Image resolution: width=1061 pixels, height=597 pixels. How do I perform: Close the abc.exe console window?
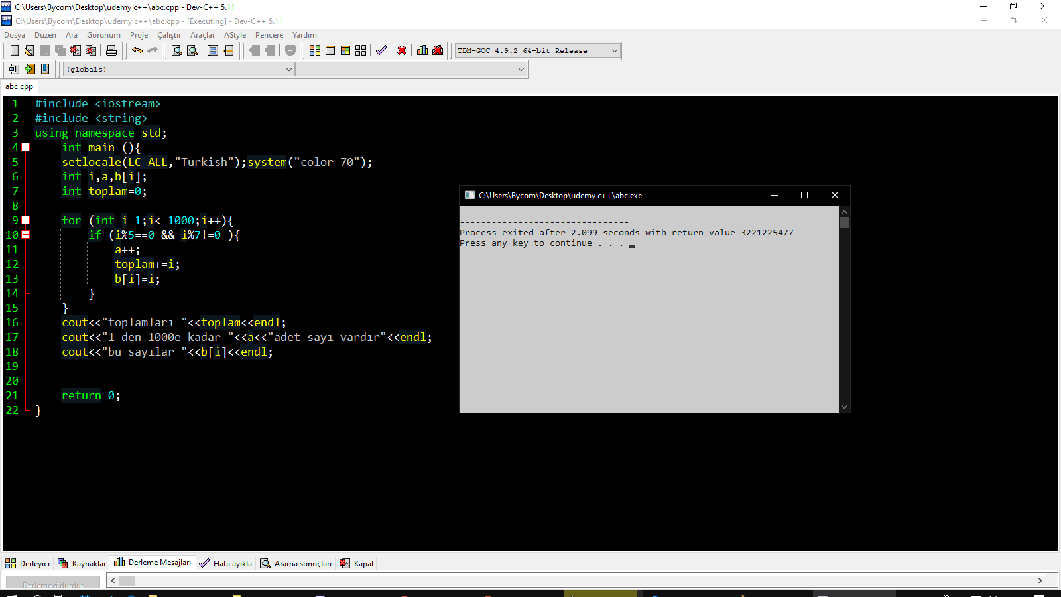click(835, 195)
